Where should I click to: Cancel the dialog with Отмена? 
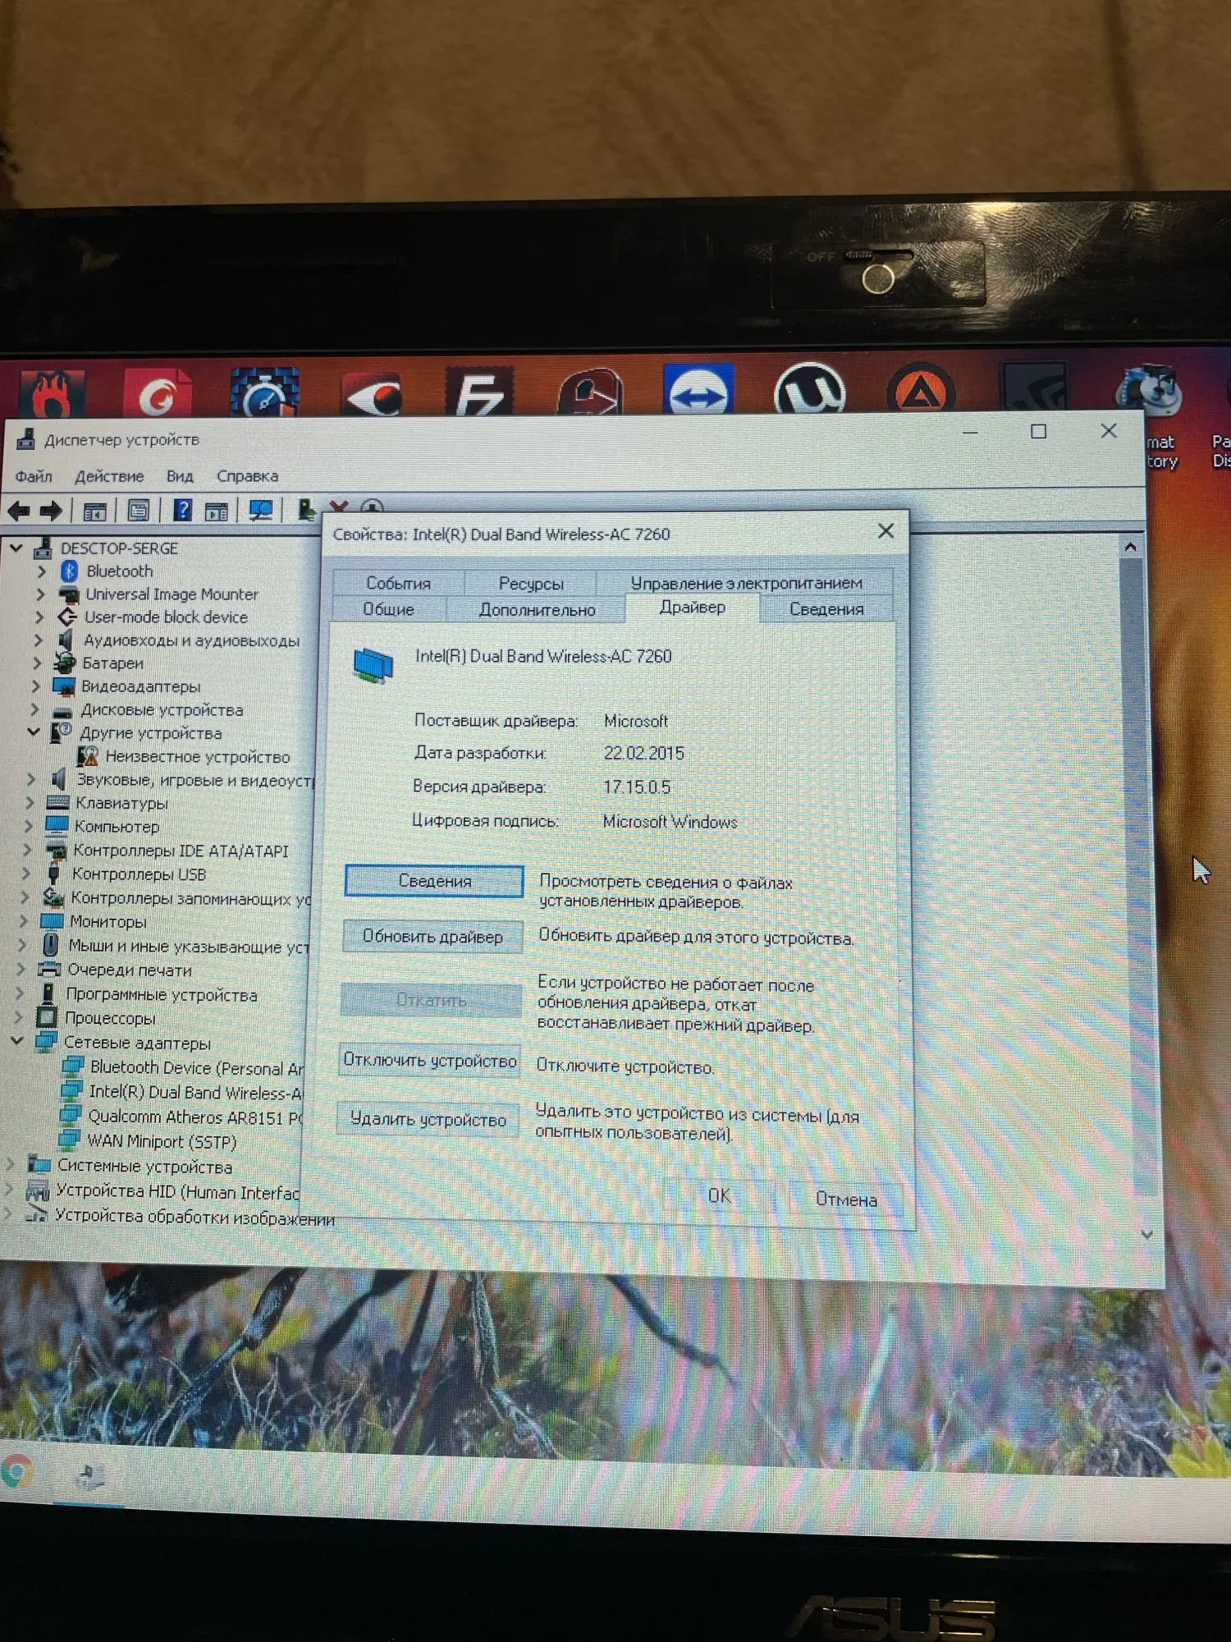pyautogui.click(x=846, y=1199)
